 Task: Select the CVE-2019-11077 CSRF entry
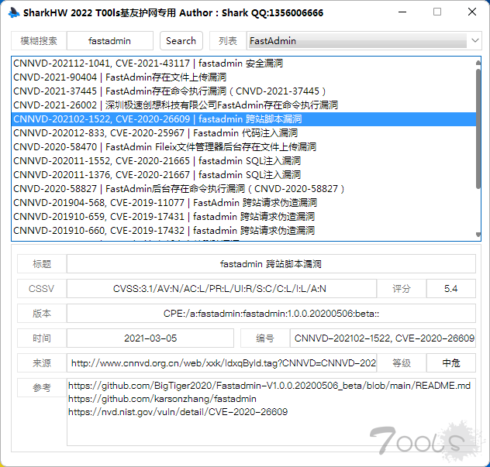coord(164,203)
